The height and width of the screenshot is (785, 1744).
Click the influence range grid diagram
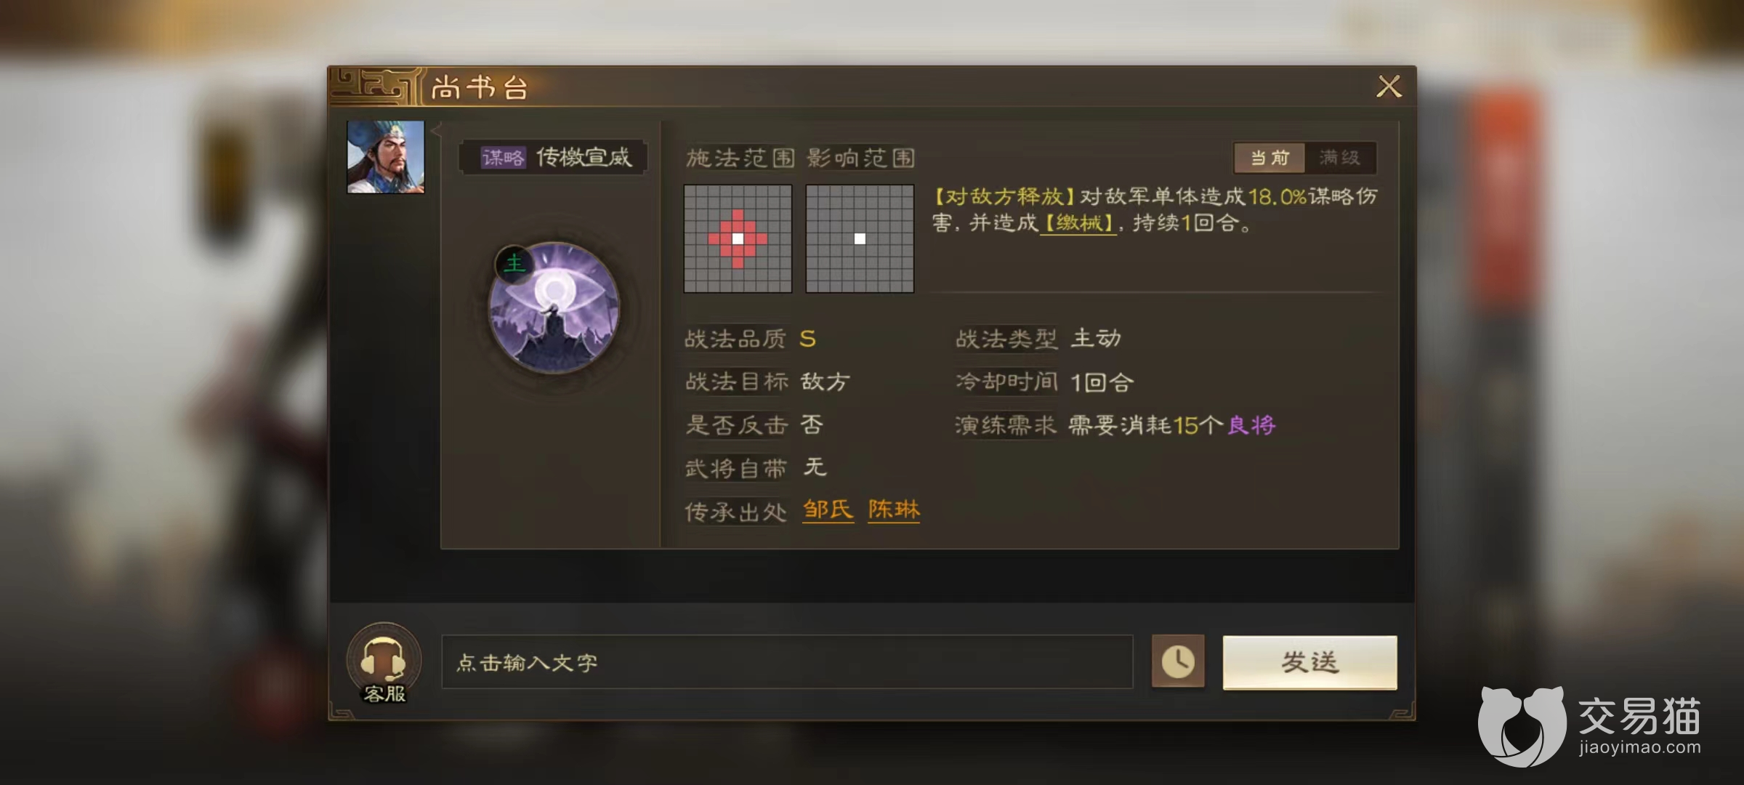(x=860, y=238)
